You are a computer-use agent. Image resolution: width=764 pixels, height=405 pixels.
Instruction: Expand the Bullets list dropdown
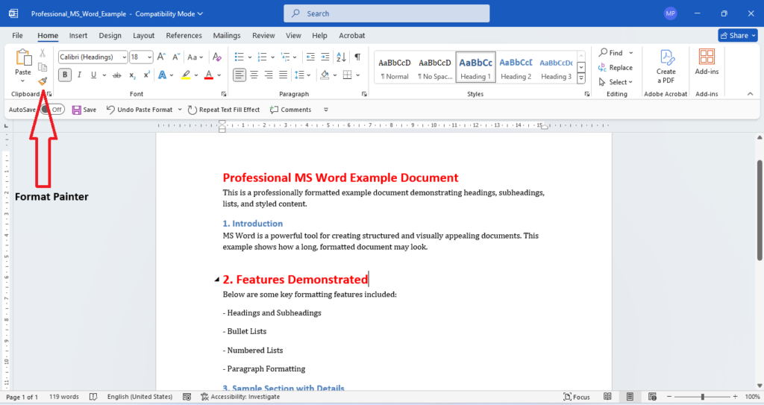(x=250, y=57)
